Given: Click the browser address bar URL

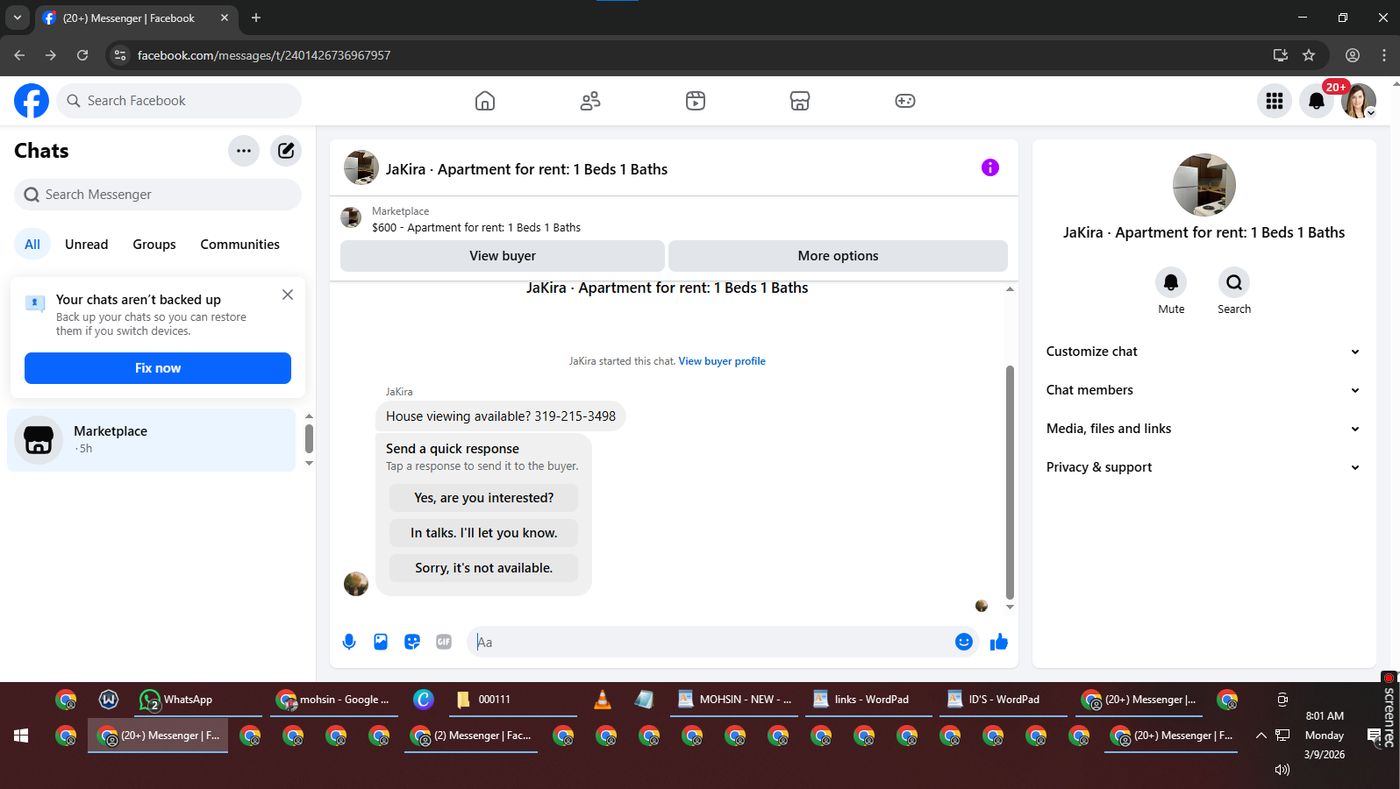Looking at the screenshot, I should click(x=264, y=55).
